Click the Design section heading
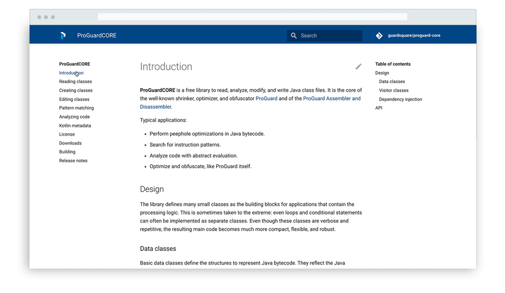 coord(151,189)
